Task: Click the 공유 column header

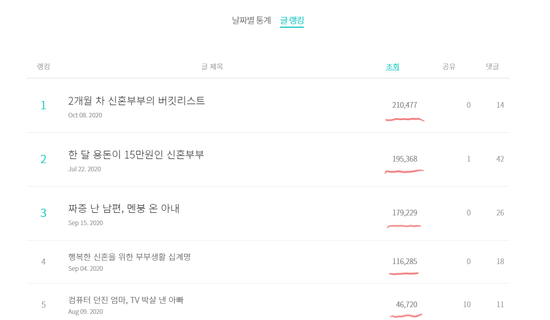Action: click(449, 67)
